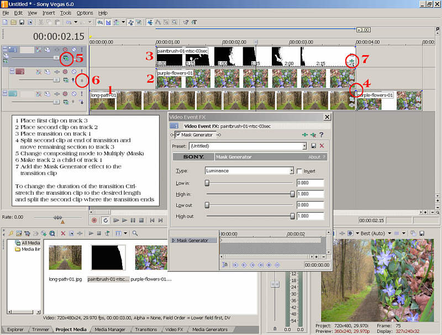Open the Undo history dropdown arrow
This screenshot has height=335, width=442.
[x=76, y=22]
